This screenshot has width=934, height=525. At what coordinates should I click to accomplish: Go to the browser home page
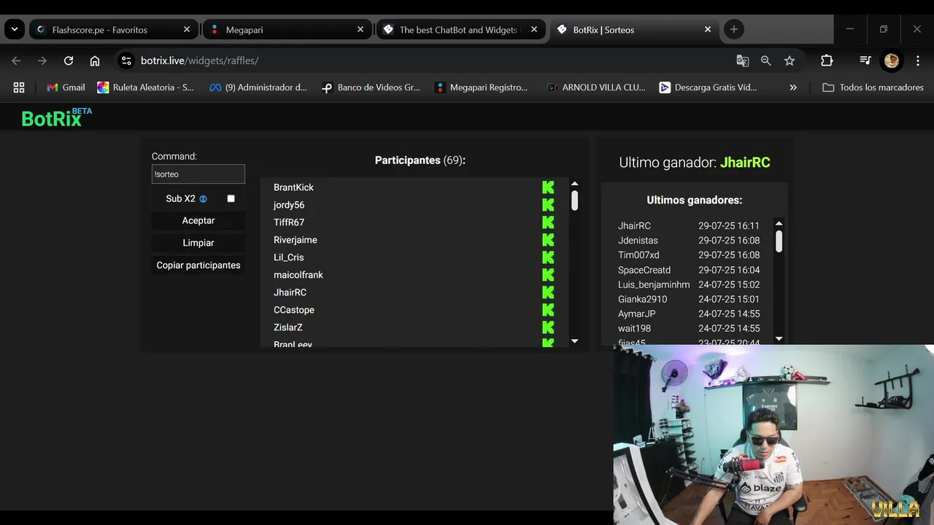pos(95,61)
